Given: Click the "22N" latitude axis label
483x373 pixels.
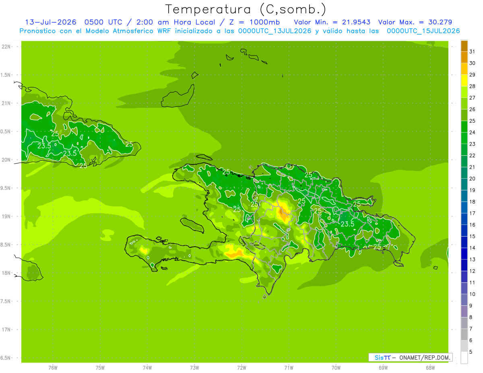Looking at the screenshot, I should 6,47.
